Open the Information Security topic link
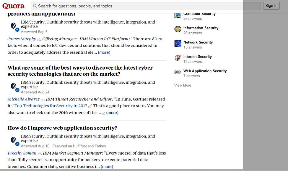 click(x=201, y=28)
